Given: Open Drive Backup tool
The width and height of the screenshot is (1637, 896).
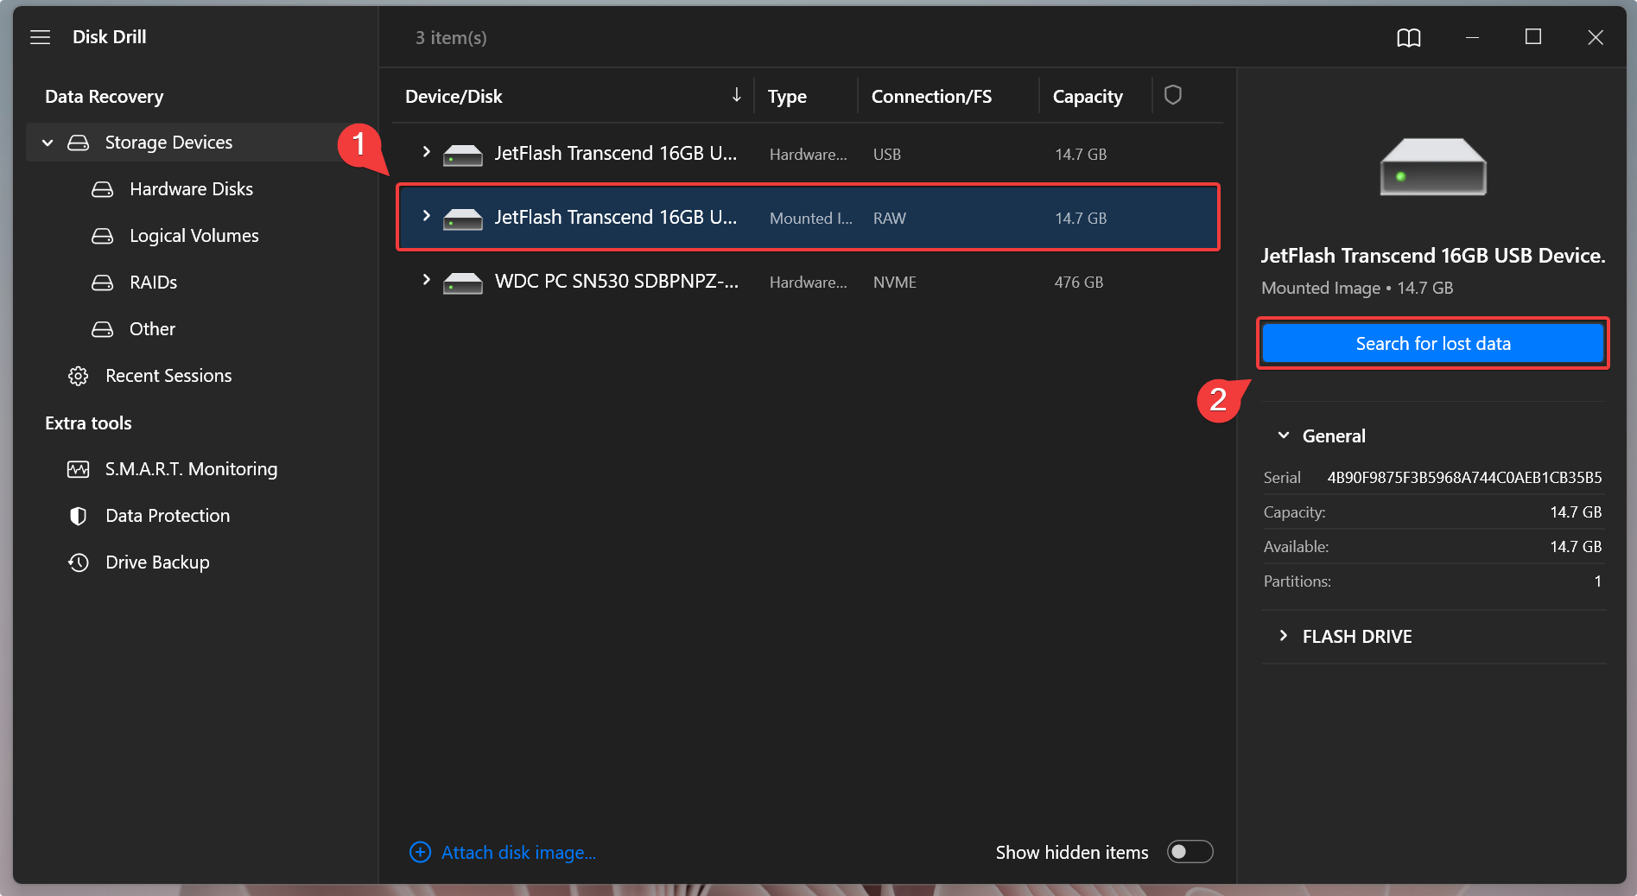Looking at the screenshot, I should 157,562.
